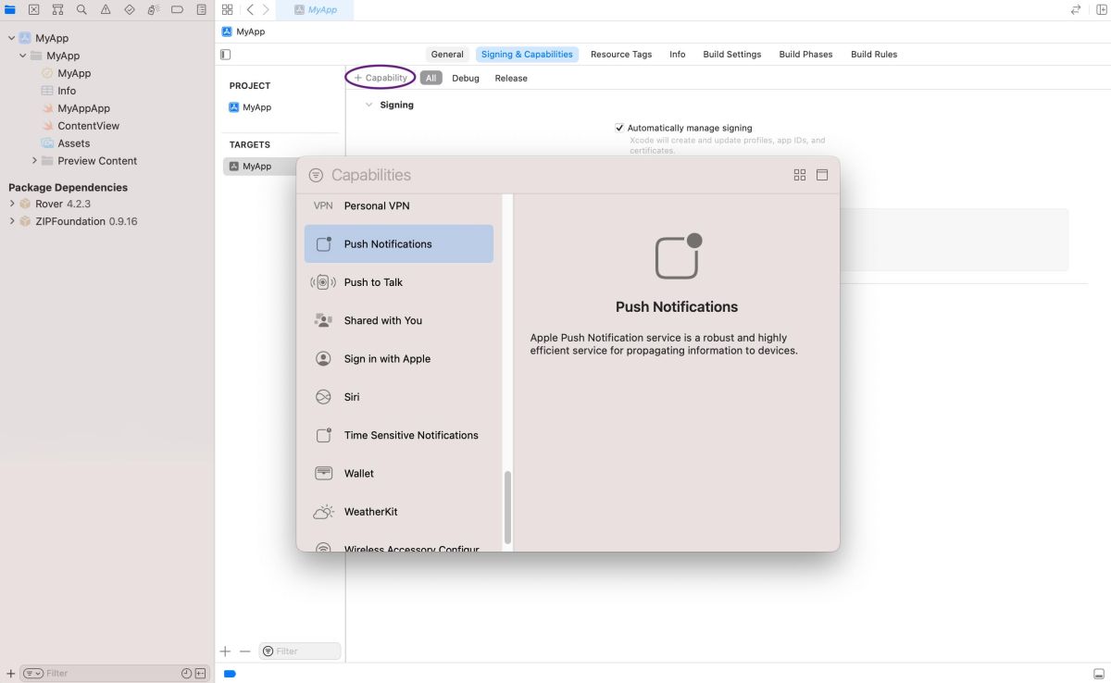Open the Source Control navigator icon

point(34,9)
